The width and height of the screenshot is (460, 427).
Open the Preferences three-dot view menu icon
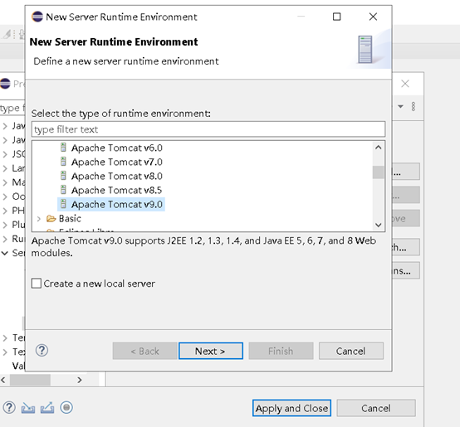(x=414, y=106)
